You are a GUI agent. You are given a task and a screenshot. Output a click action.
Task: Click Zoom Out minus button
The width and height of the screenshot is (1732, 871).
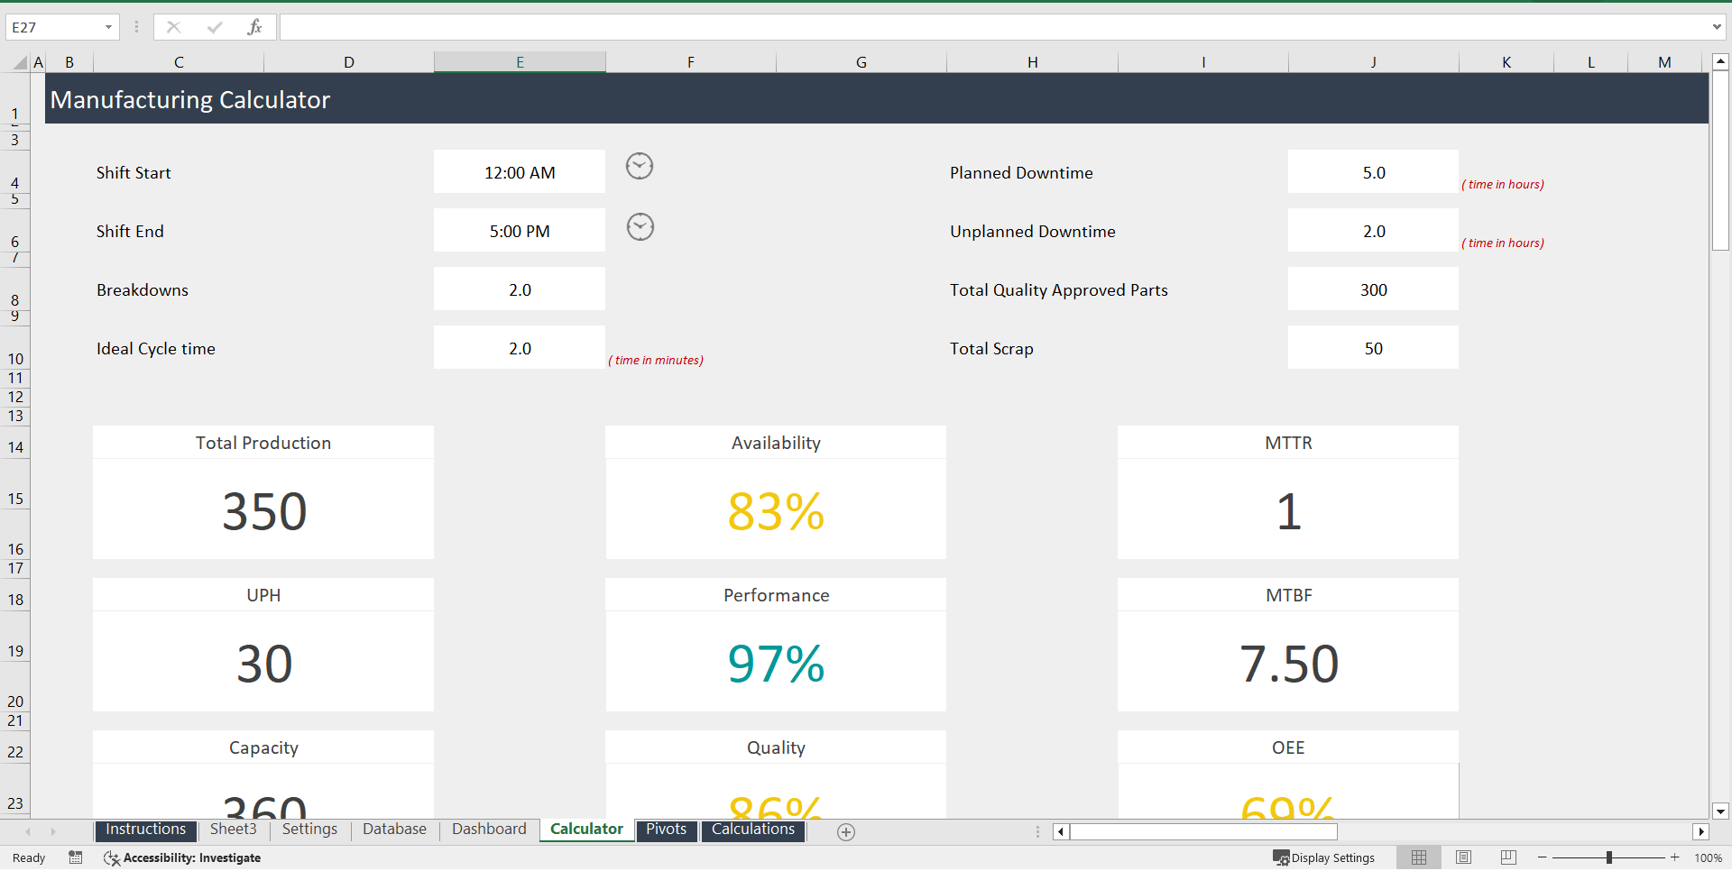[1543, 857]
